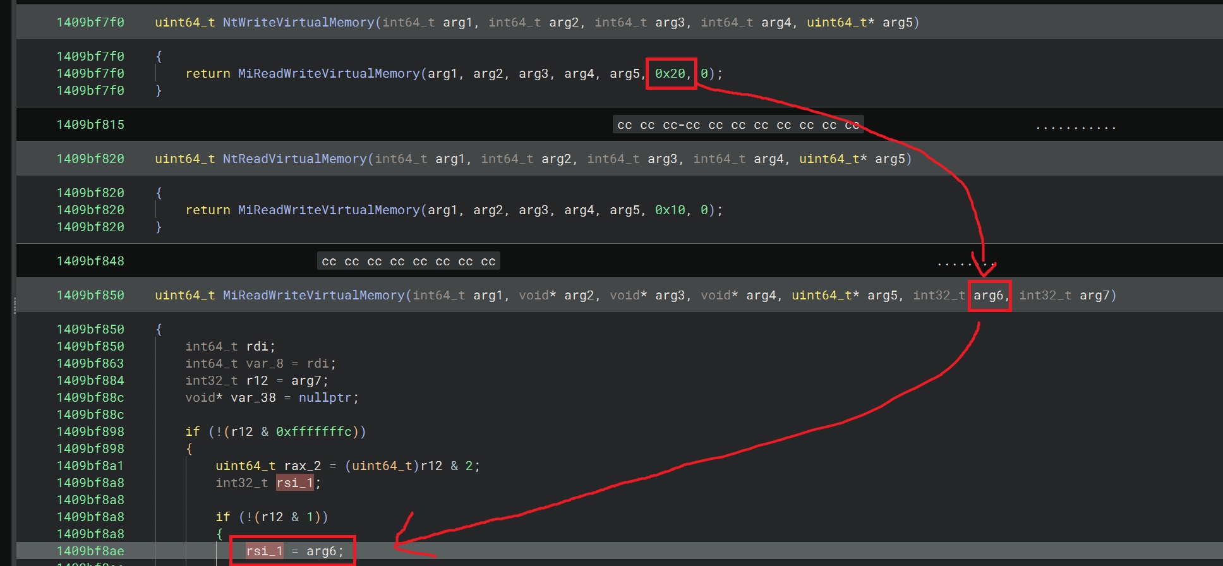Select the var_8 variable
Viewport: 1223px width, 566px height.
(x=264, y=364)
